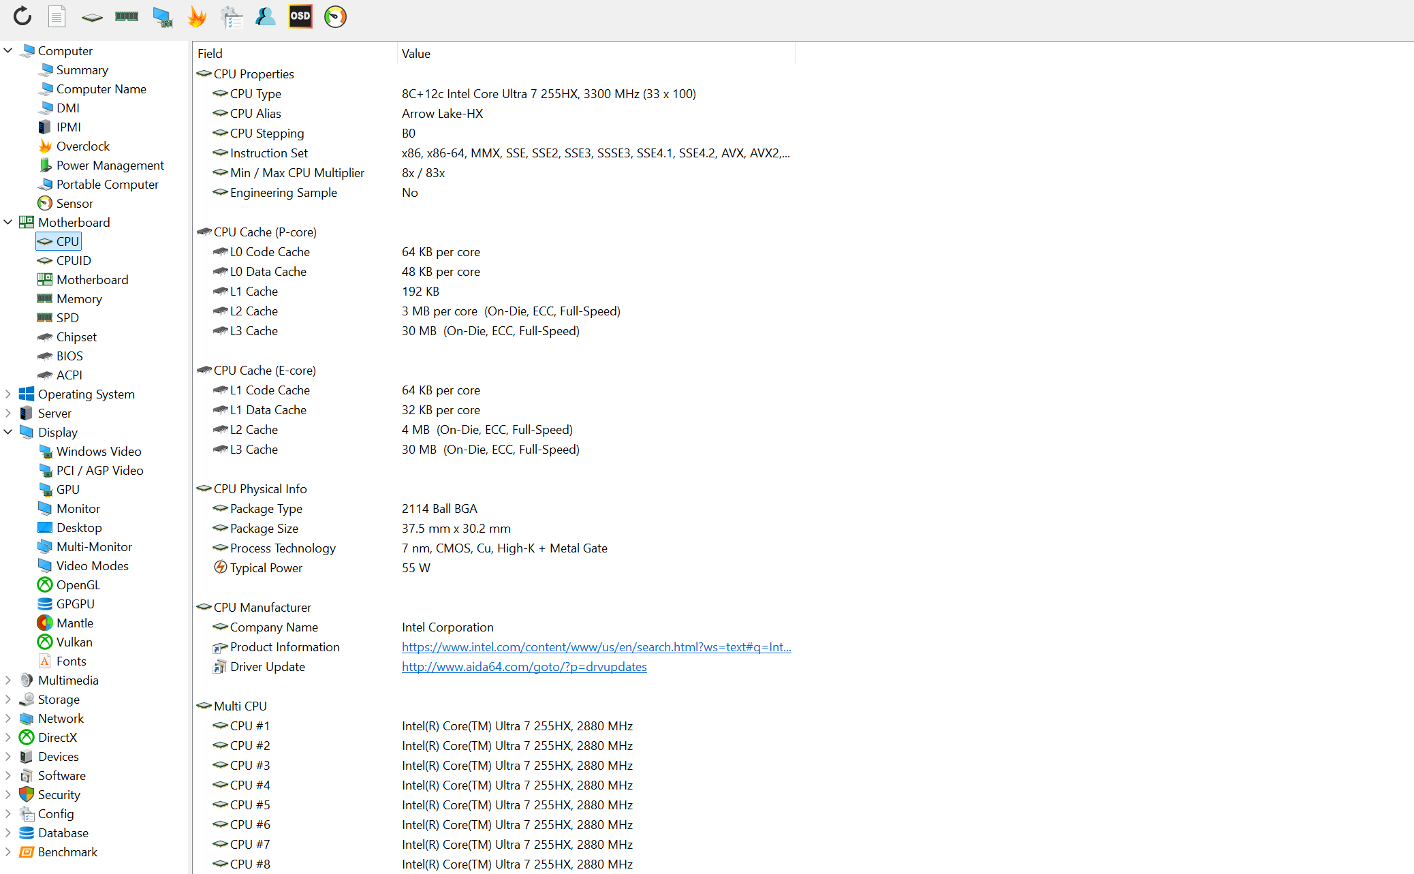The image size is (1414, 874).
Task: Select the Instruction Set row
Action: tap(494, 153)
